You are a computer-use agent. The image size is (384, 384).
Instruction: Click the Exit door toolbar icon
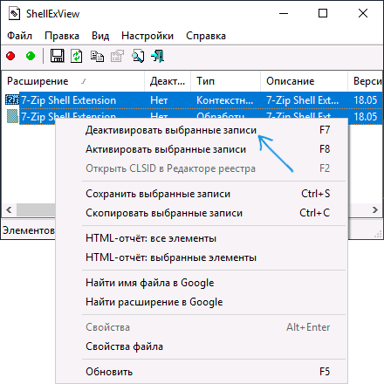tap(158, 56)
